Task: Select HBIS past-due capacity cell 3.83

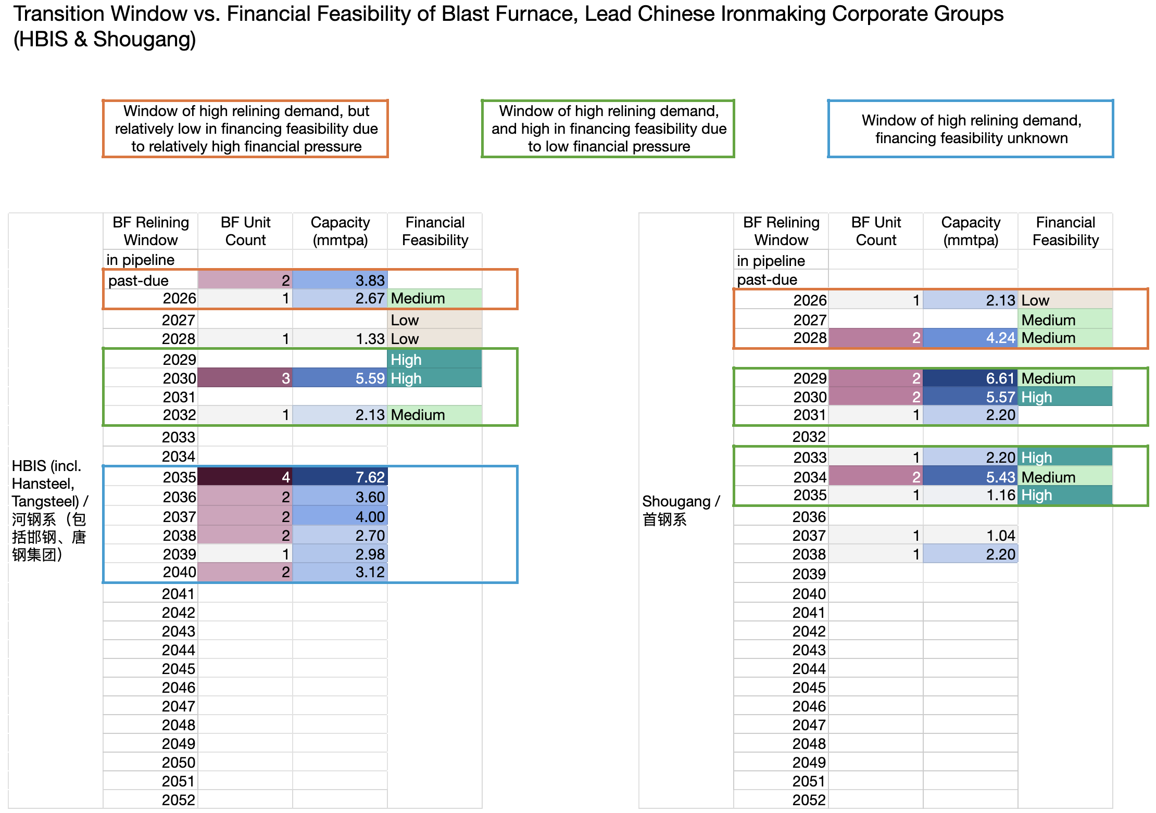Action: pyautogui.click(x=340, y=280)
